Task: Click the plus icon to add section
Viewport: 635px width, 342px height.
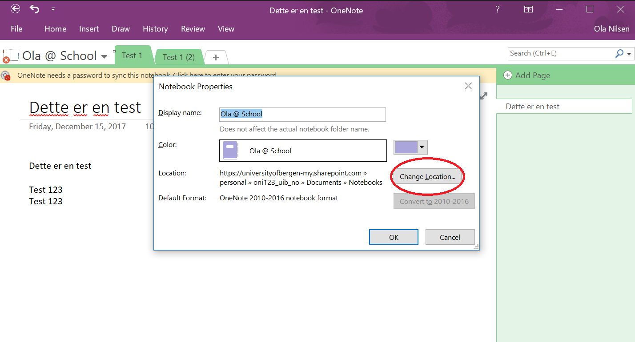Action: click(216, 57)
